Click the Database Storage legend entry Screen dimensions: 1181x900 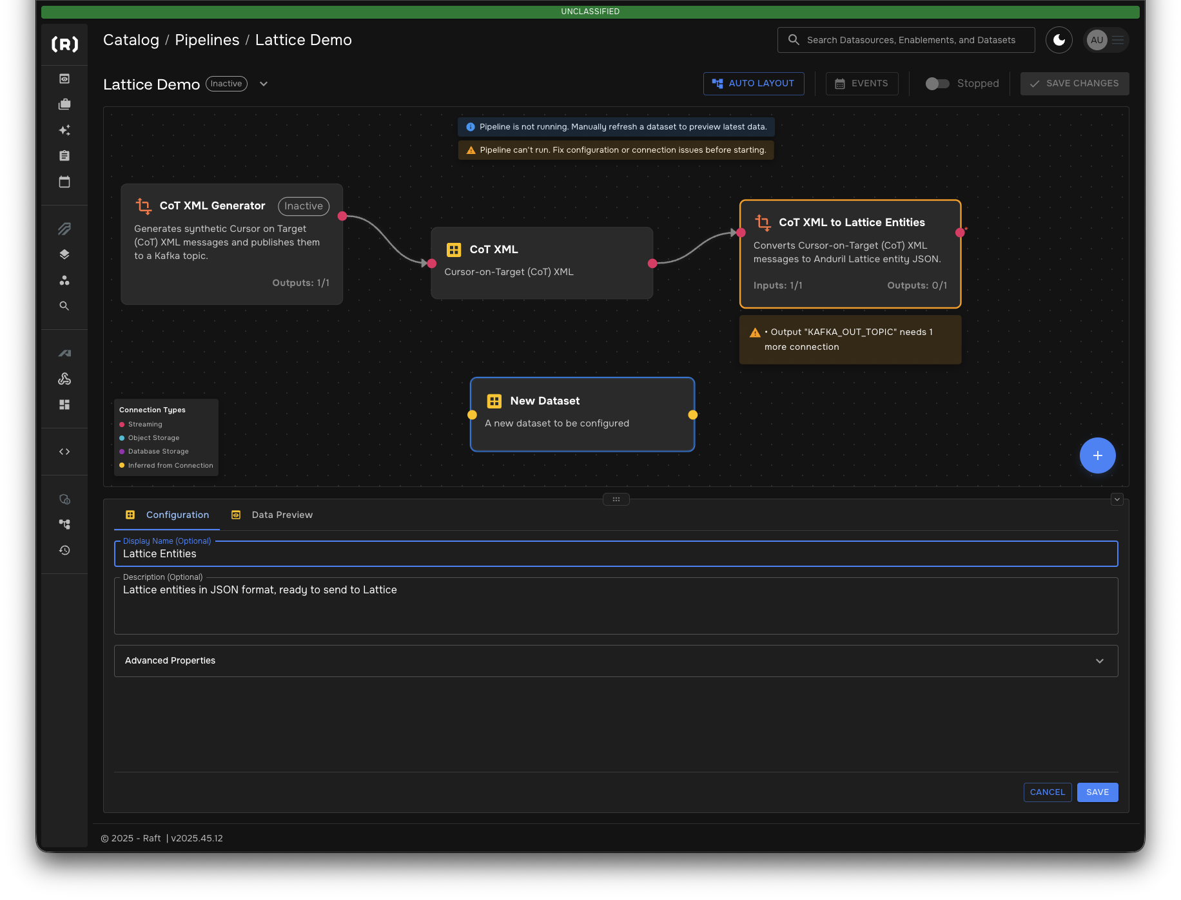click(x=153, y=452)
